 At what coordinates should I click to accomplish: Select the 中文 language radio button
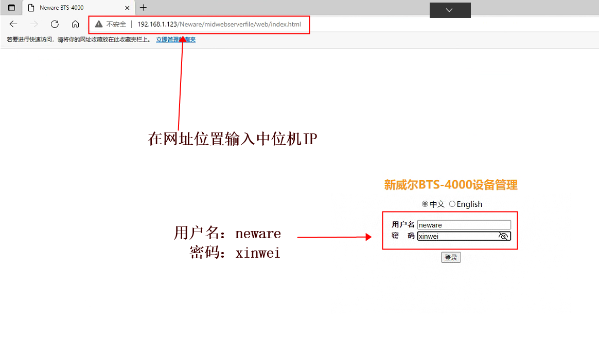tap(425, 204)
